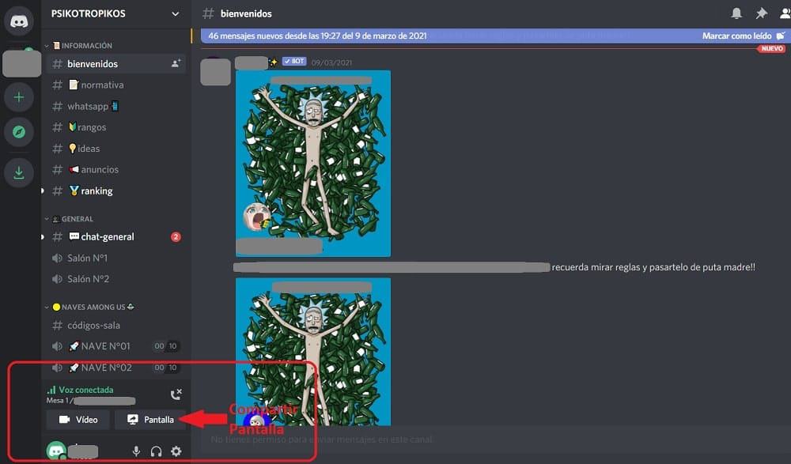791x464 pixels.
Task: Toggle the member list icon in header
Action: click(785, 13)
